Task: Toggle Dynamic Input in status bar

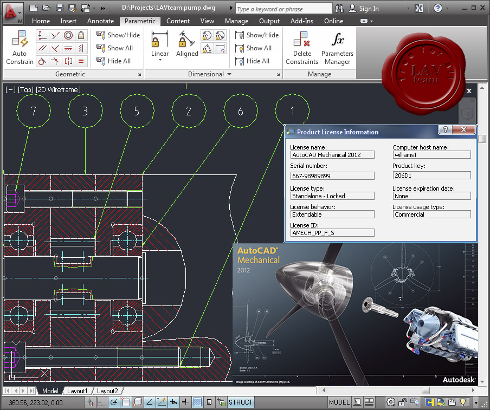Action: click(x=173, y=402)
